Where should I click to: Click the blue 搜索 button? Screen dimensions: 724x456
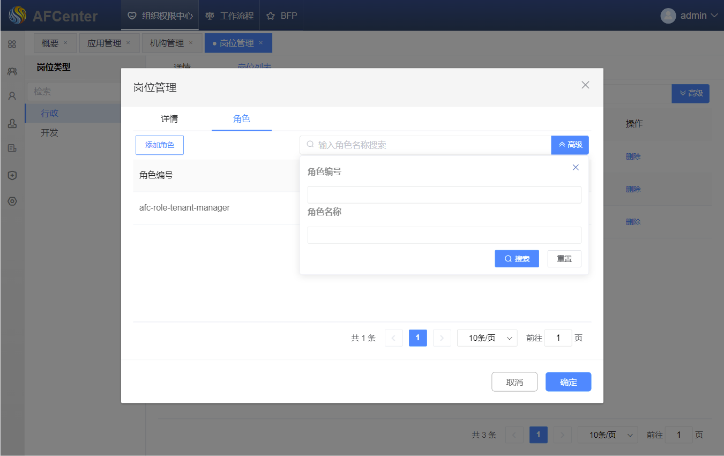pyautogui.click(x=516, y=259)
